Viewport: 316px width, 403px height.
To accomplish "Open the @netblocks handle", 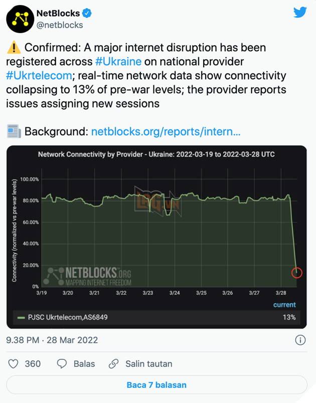I will tap(60, 25).
